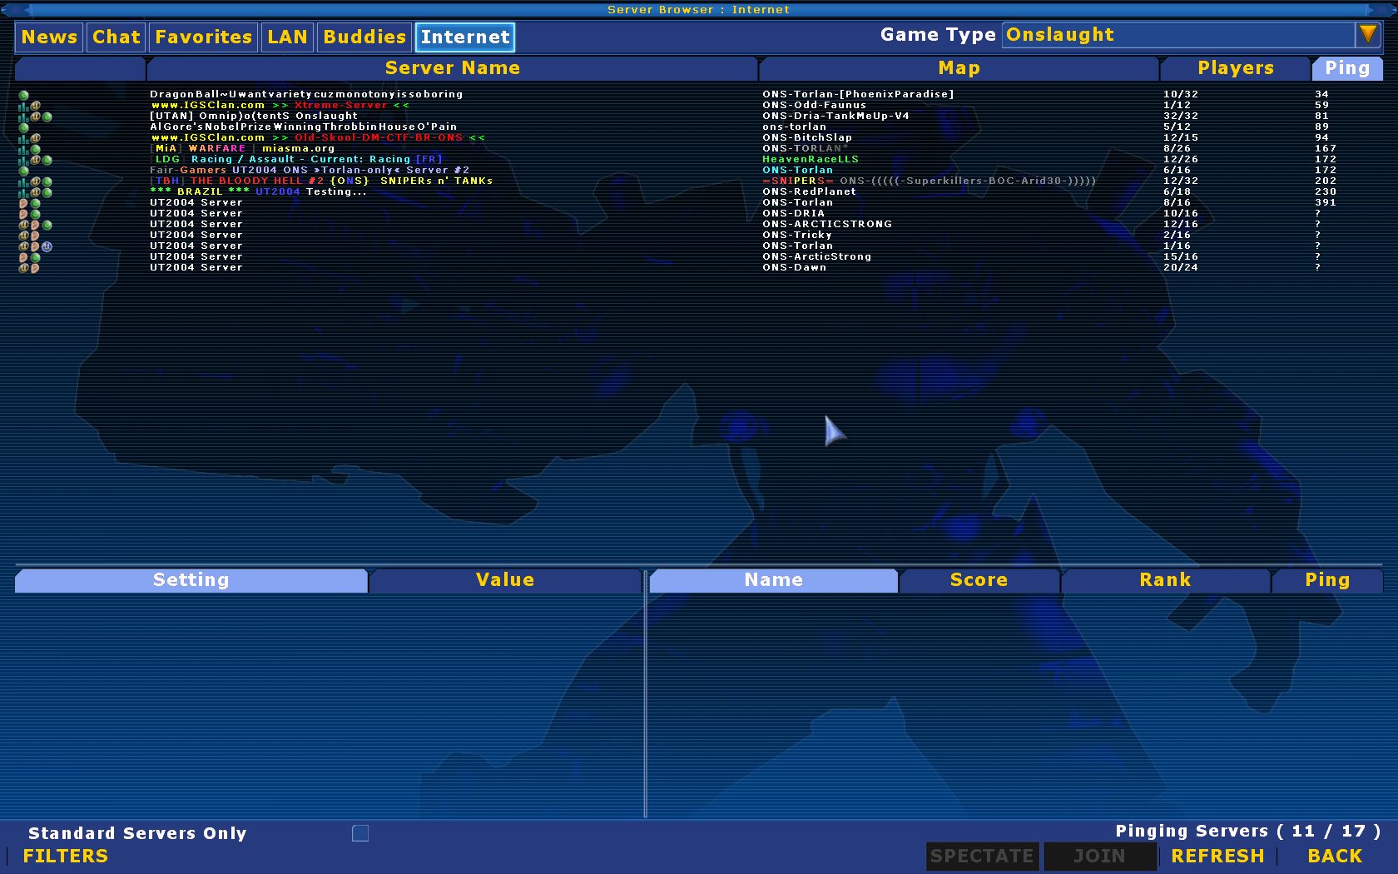Click the gold U icon on the BRAZIL Testing row

click(35, 192)
